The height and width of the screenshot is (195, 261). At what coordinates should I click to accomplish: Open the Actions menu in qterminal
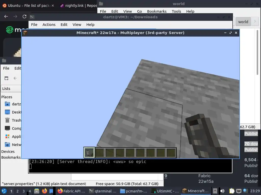[49, 25]
